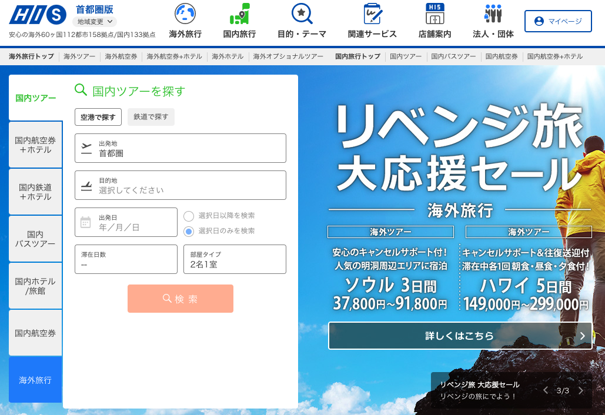This screenshot has height=415, width=605.
Task: Select the 国内鉄道＋ホテル side tab
Action: pos(35,192)
